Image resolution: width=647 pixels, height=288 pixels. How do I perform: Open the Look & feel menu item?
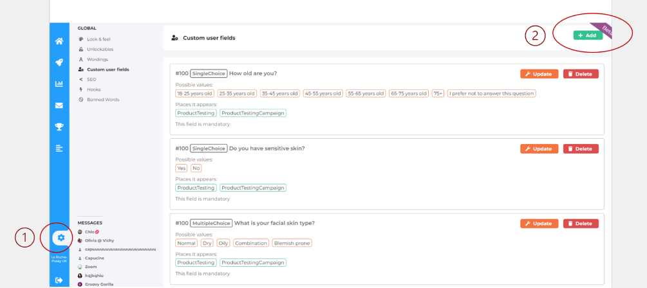pyautogui.click(x=98, y=39)
